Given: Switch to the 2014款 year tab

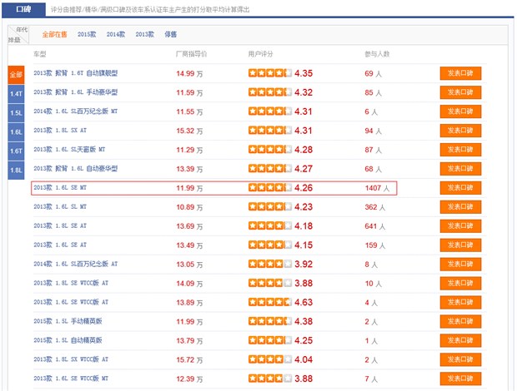Looking at the screenshot, I should [x=116, y=35].
